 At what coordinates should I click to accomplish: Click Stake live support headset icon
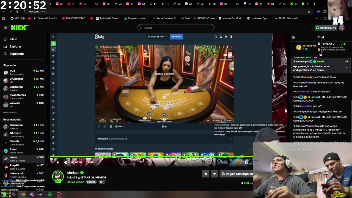click(53, 107)
